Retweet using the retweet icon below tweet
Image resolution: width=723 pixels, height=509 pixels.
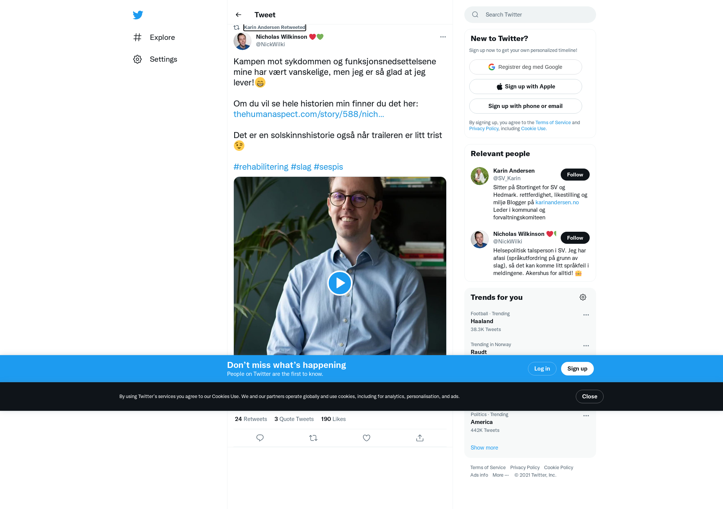pyautogui.click(x=313, y=438)
